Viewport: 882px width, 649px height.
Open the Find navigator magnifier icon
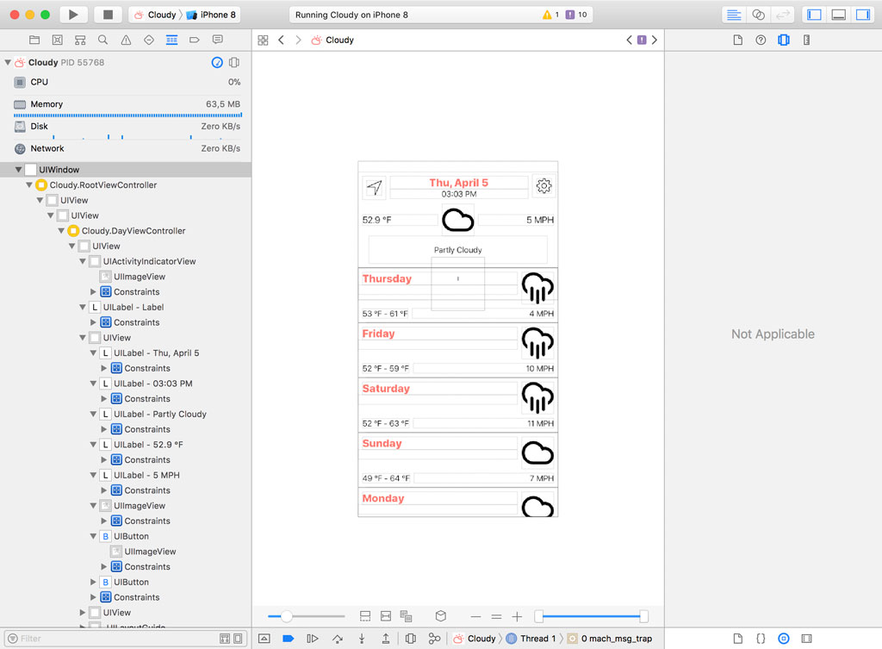(102, 40)
